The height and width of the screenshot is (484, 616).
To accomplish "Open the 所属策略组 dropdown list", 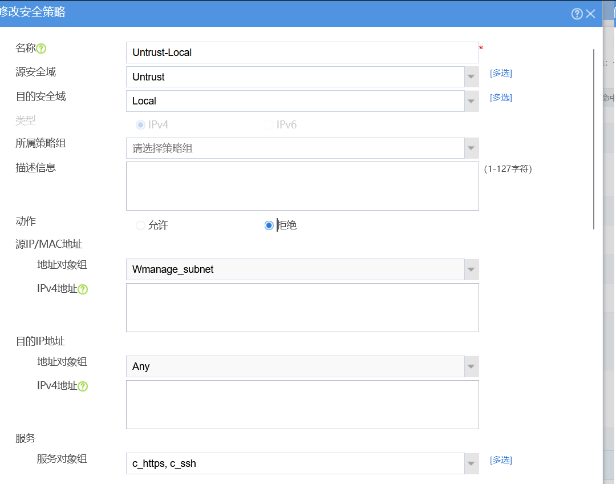I will [x=471, y=148].
